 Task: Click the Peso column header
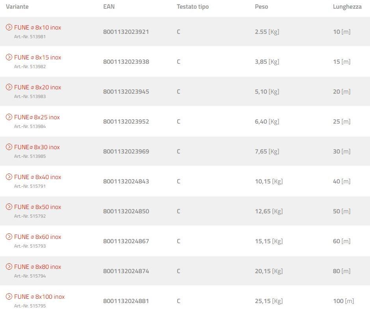(261, 7)
